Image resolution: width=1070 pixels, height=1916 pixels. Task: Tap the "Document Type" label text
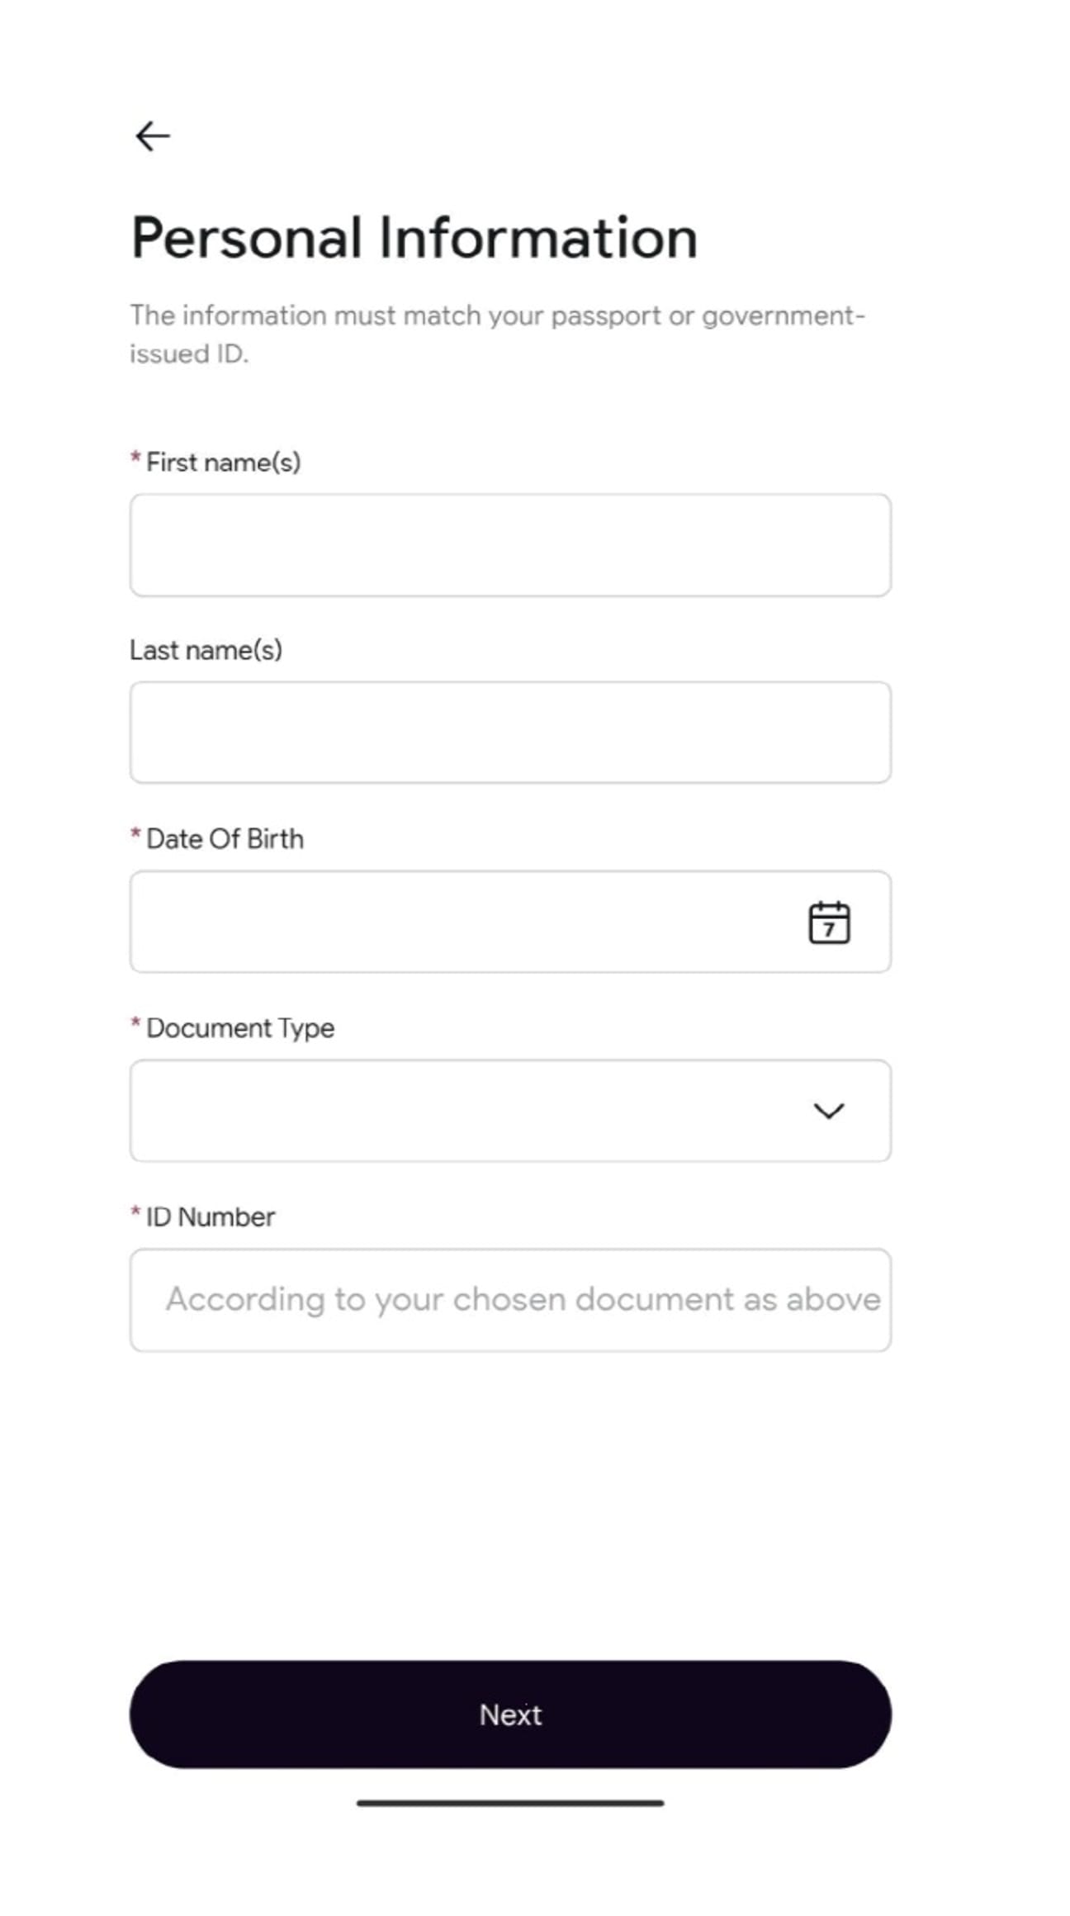point(240,1028)
